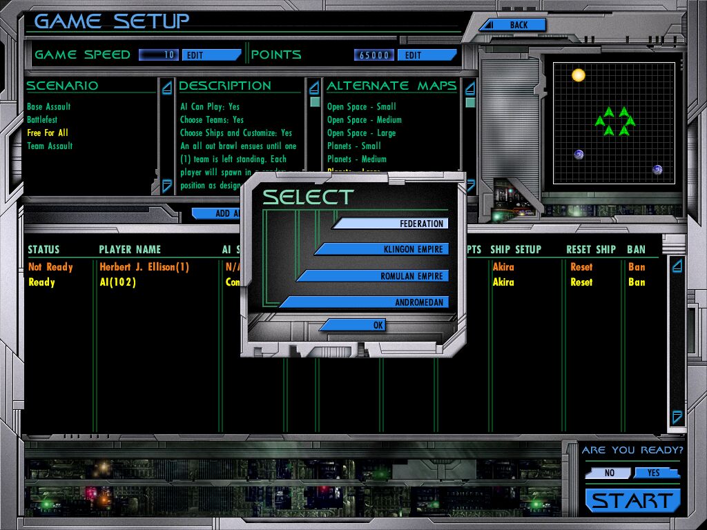Choose Open Space - Large map
Viewport: 707px width, 530px height.
coord(362,133)
